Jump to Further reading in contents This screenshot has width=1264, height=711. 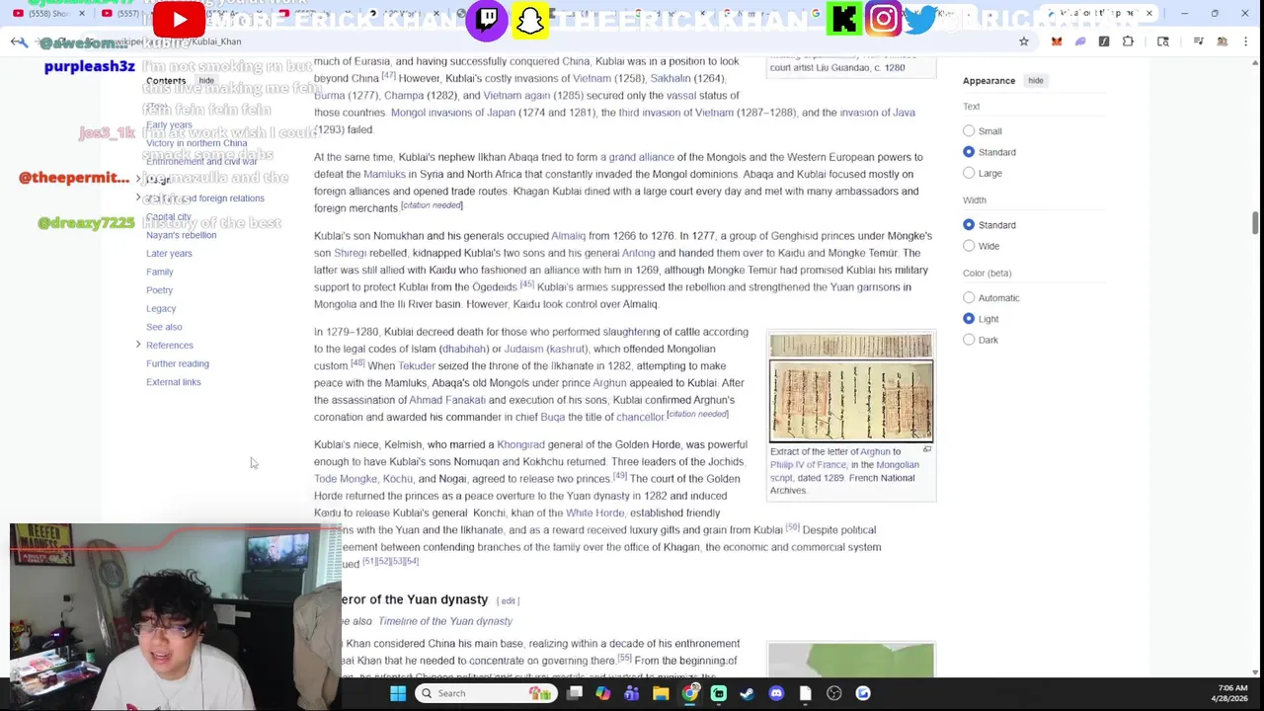[x=178, y=363]
